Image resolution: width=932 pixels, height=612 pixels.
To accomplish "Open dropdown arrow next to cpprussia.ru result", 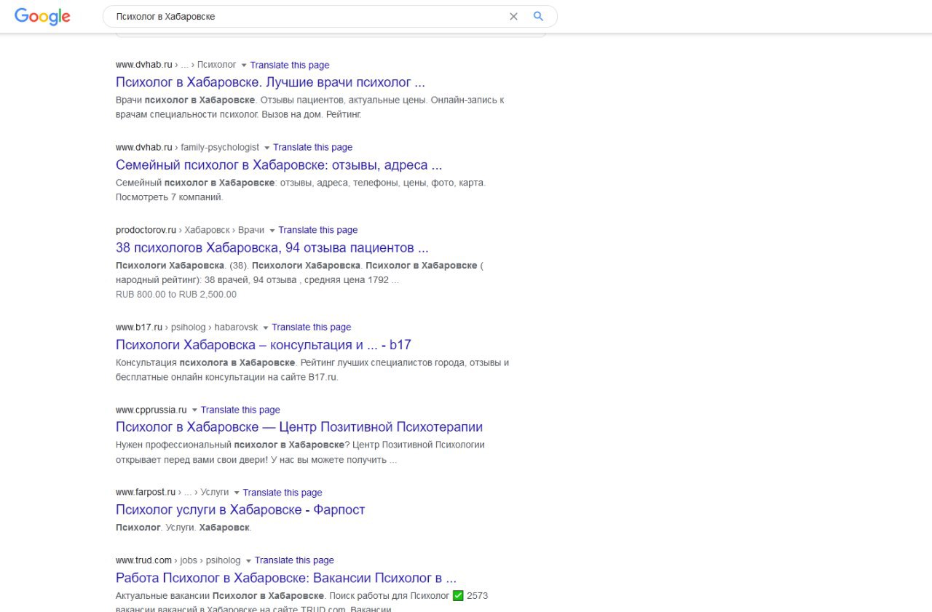I will tap(194, 410).
